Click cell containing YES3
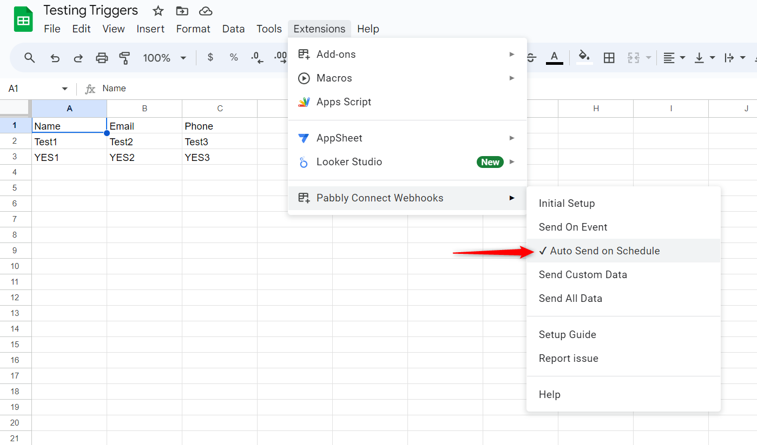The image size is (757, 445). 220,157
